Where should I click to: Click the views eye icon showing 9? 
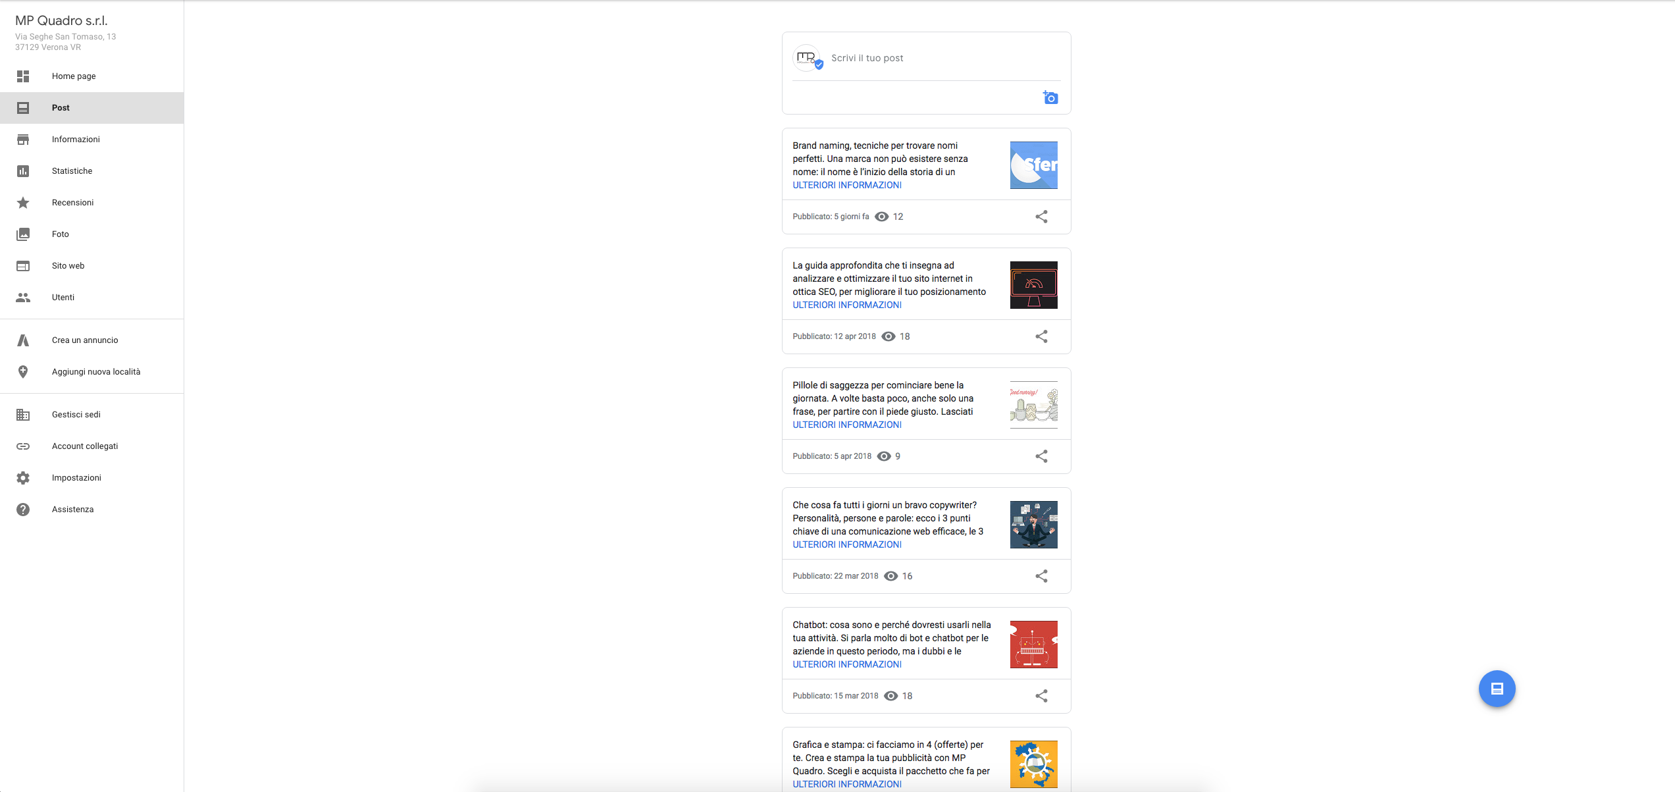pyautogui.click(x=884, y=456)
